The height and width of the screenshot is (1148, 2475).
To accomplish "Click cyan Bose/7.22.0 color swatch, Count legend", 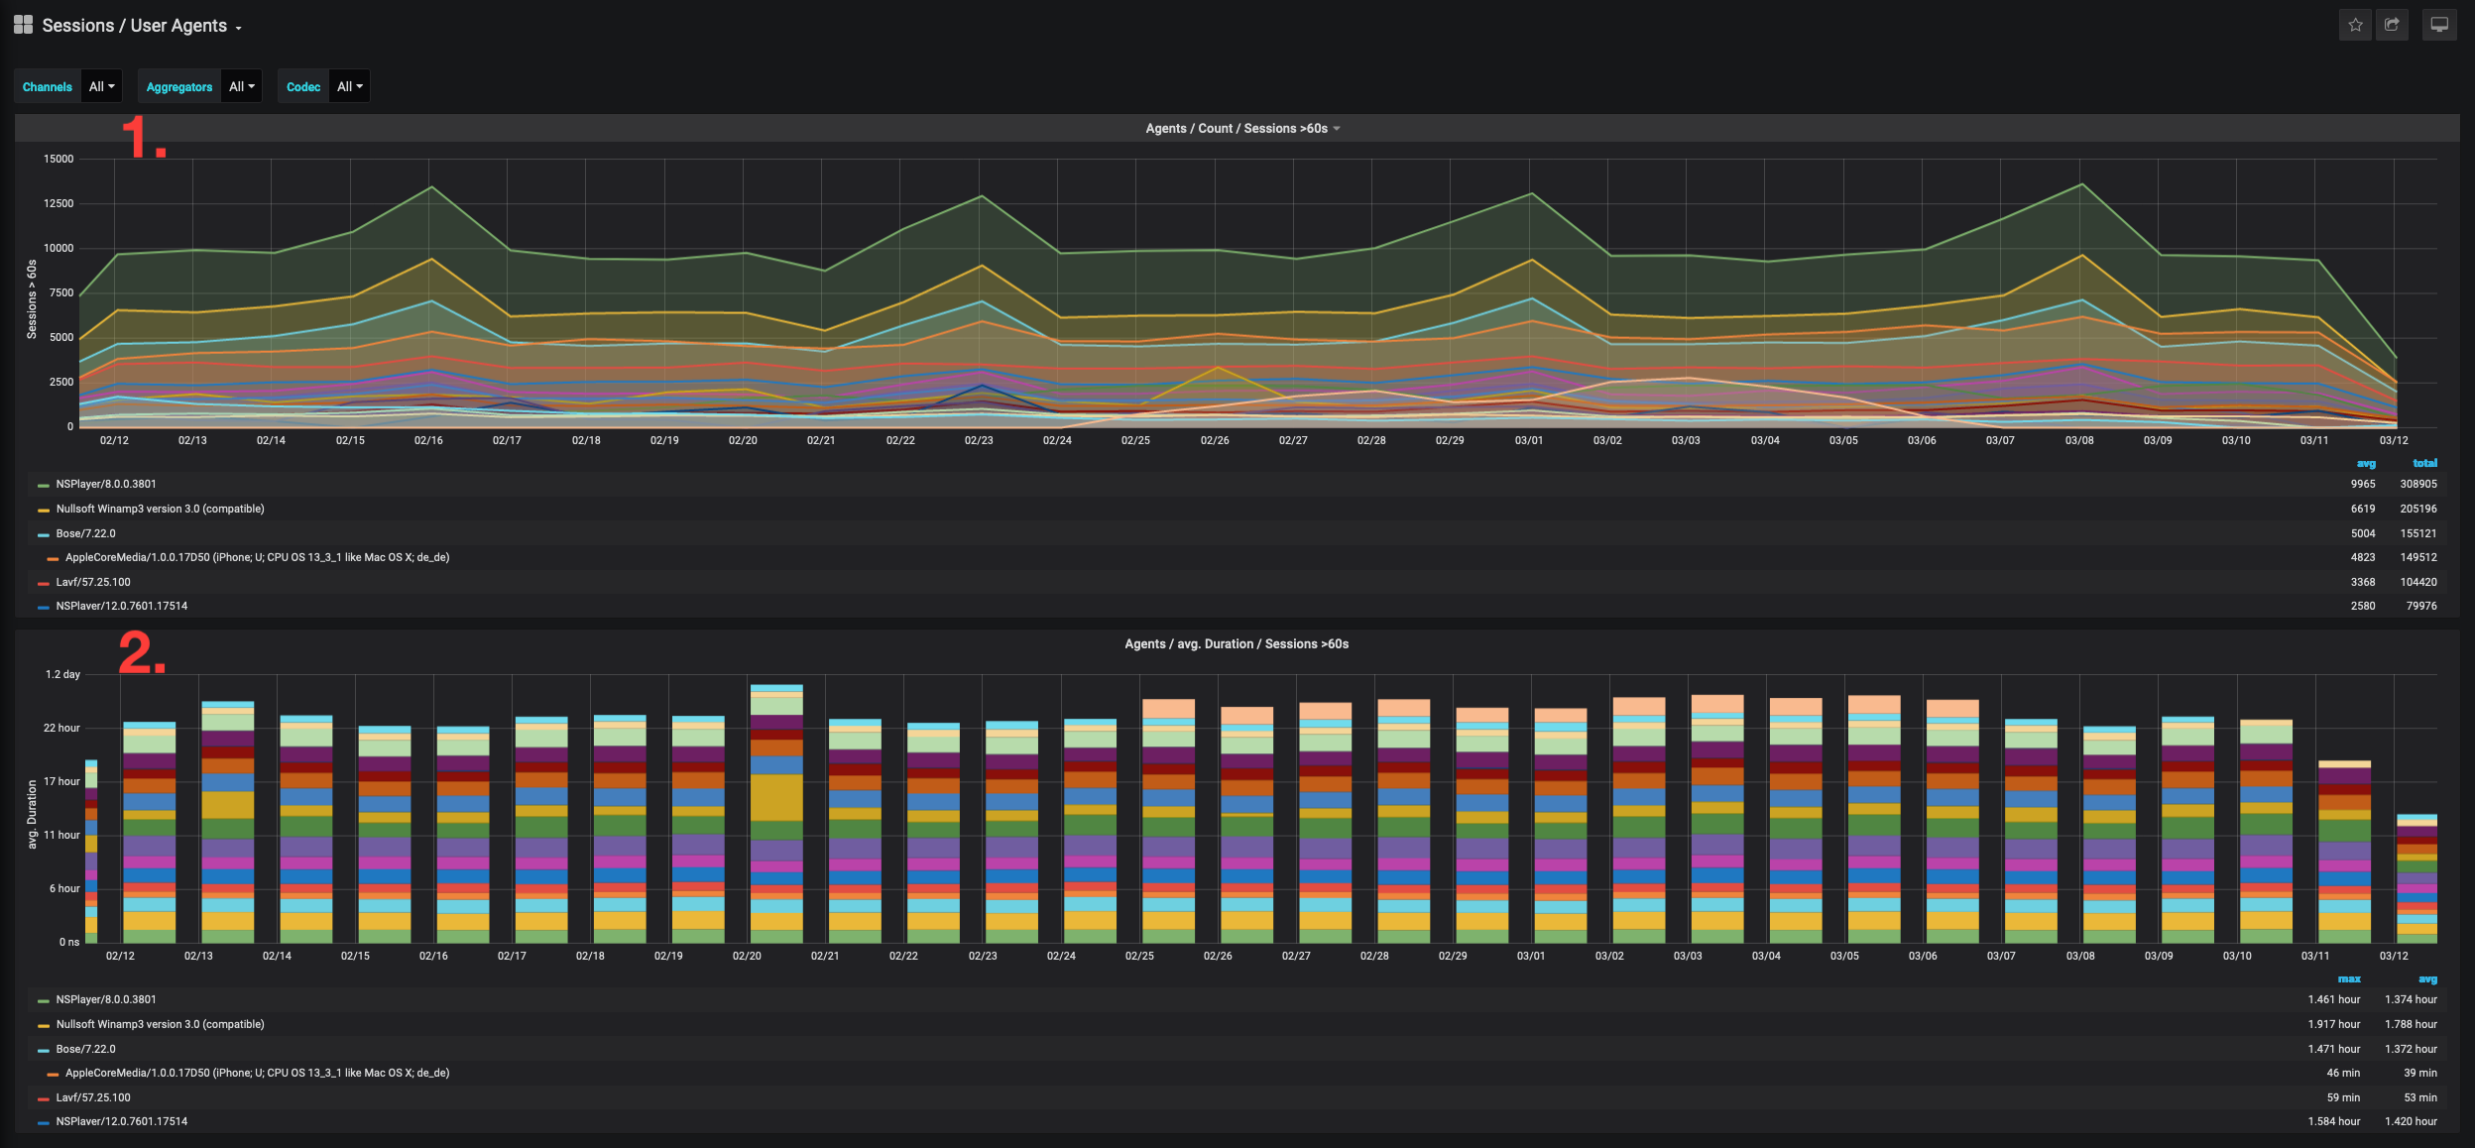I will 44,535.
